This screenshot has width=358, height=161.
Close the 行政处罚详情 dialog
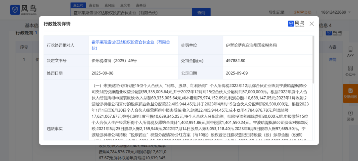pyautogui.click(x=311, y=24)
